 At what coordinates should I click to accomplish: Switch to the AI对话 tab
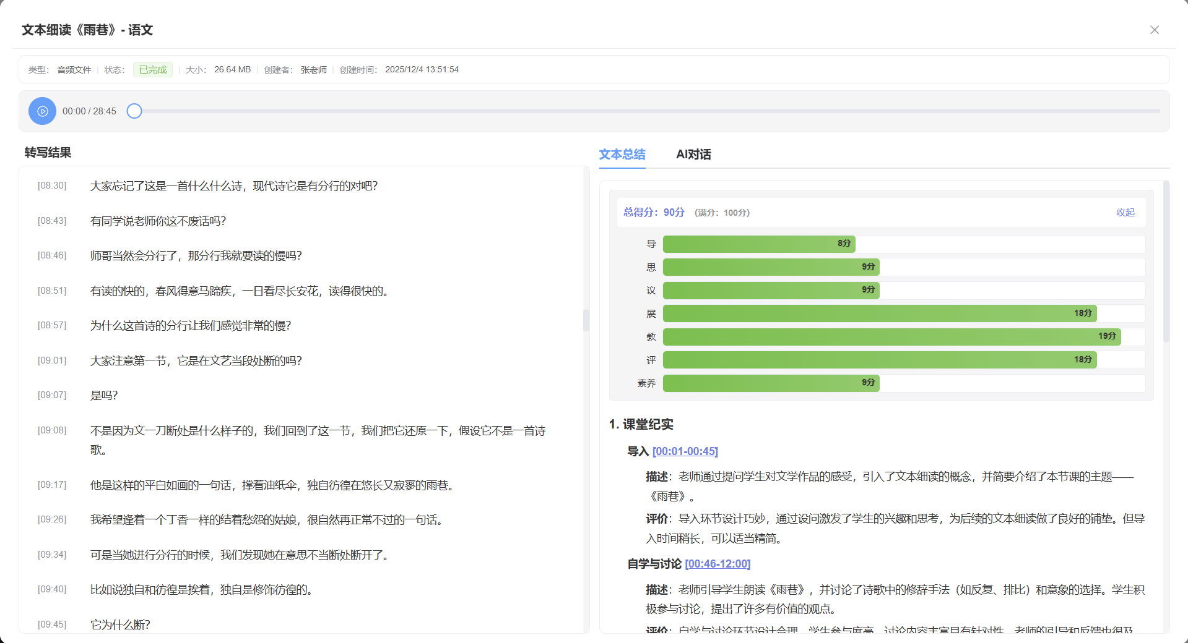[x=692, y=155]
